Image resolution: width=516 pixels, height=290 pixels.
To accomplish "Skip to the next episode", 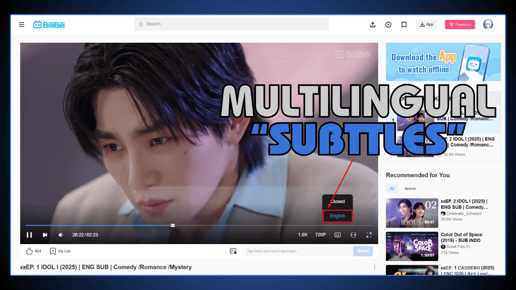I will (x=45, y=235).
